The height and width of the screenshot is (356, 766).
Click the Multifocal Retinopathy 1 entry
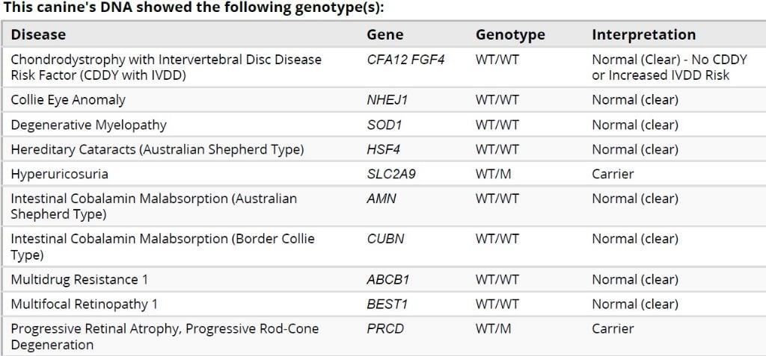(x=84, y=305)
